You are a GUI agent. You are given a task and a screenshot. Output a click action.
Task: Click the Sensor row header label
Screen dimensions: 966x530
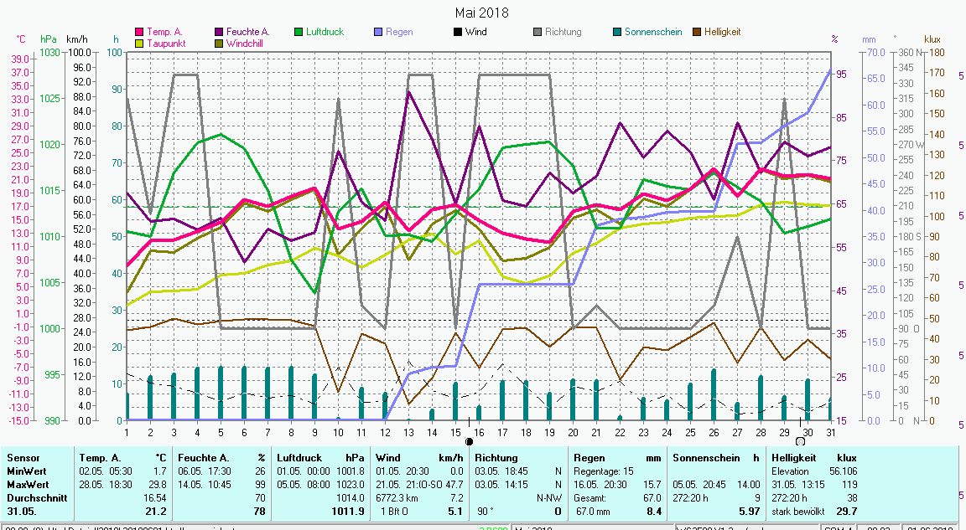point(23,458)
